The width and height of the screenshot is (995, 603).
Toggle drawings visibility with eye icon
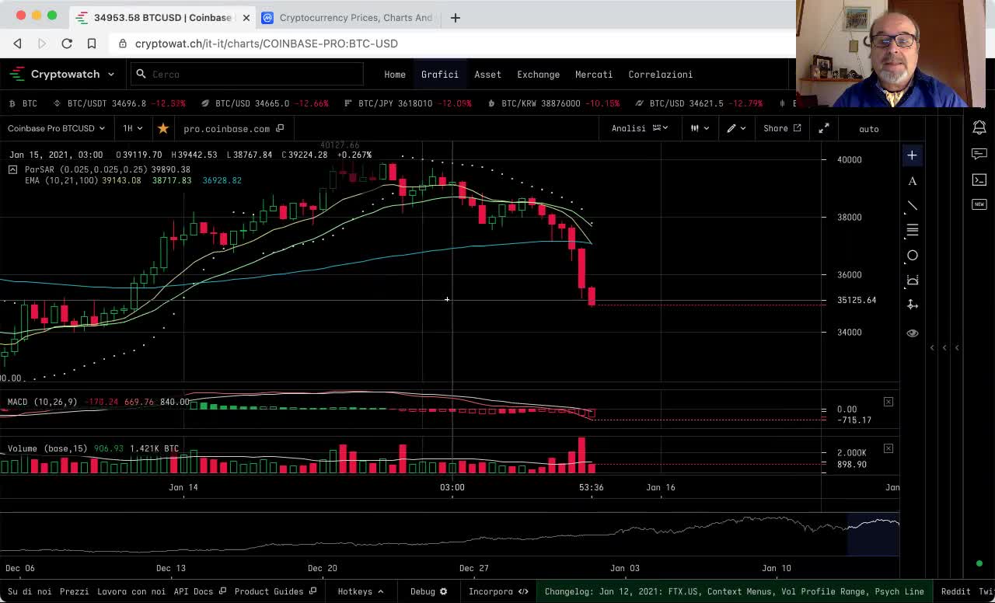(913, 333)
